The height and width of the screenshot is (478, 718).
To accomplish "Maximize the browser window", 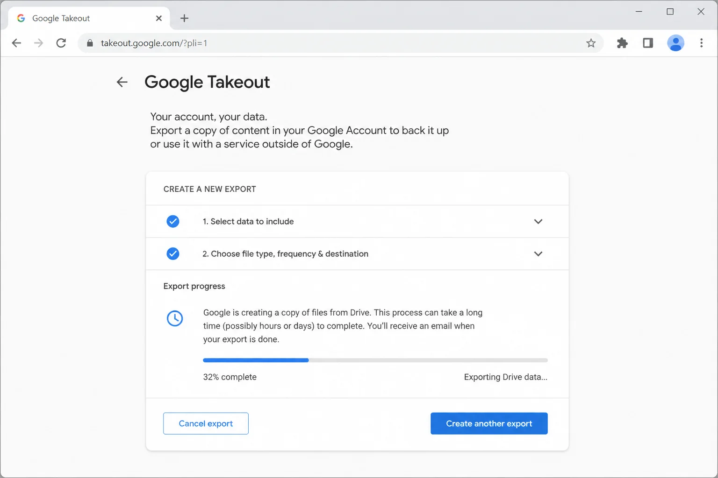I will pyautogui.click(x=670, y=12).
